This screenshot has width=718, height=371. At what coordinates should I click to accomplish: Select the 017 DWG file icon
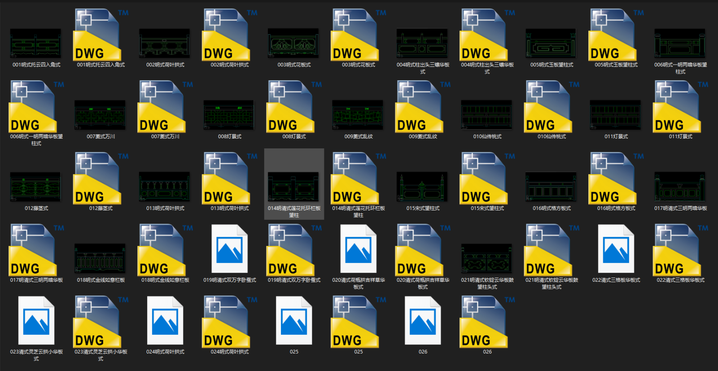(x=33, y=250)
